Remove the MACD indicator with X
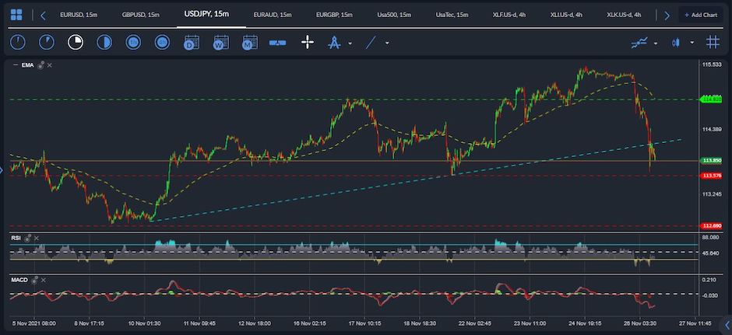 [44, 280]
